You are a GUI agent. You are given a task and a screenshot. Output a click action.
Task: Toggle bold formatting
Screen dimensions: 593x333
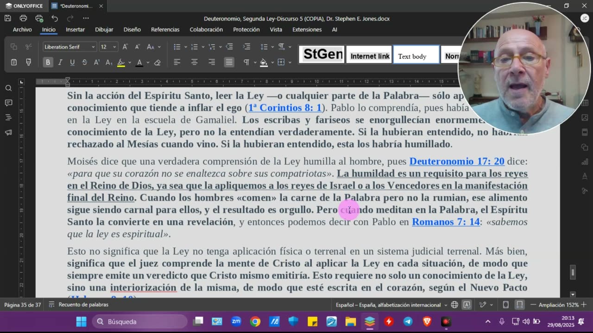tap(48, 62)
